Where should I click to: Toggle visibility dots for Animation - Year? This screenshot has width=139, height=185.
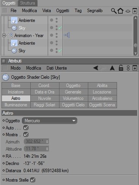click(56, 35)
